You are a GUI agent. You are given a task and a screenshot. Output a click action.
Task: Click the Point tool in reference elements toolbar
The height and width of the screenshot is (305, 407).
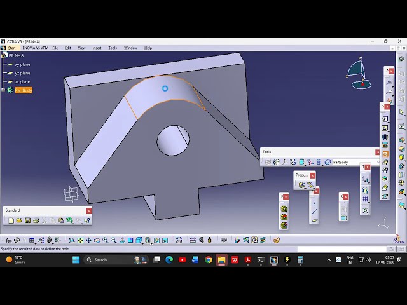(x=314, y=203)
